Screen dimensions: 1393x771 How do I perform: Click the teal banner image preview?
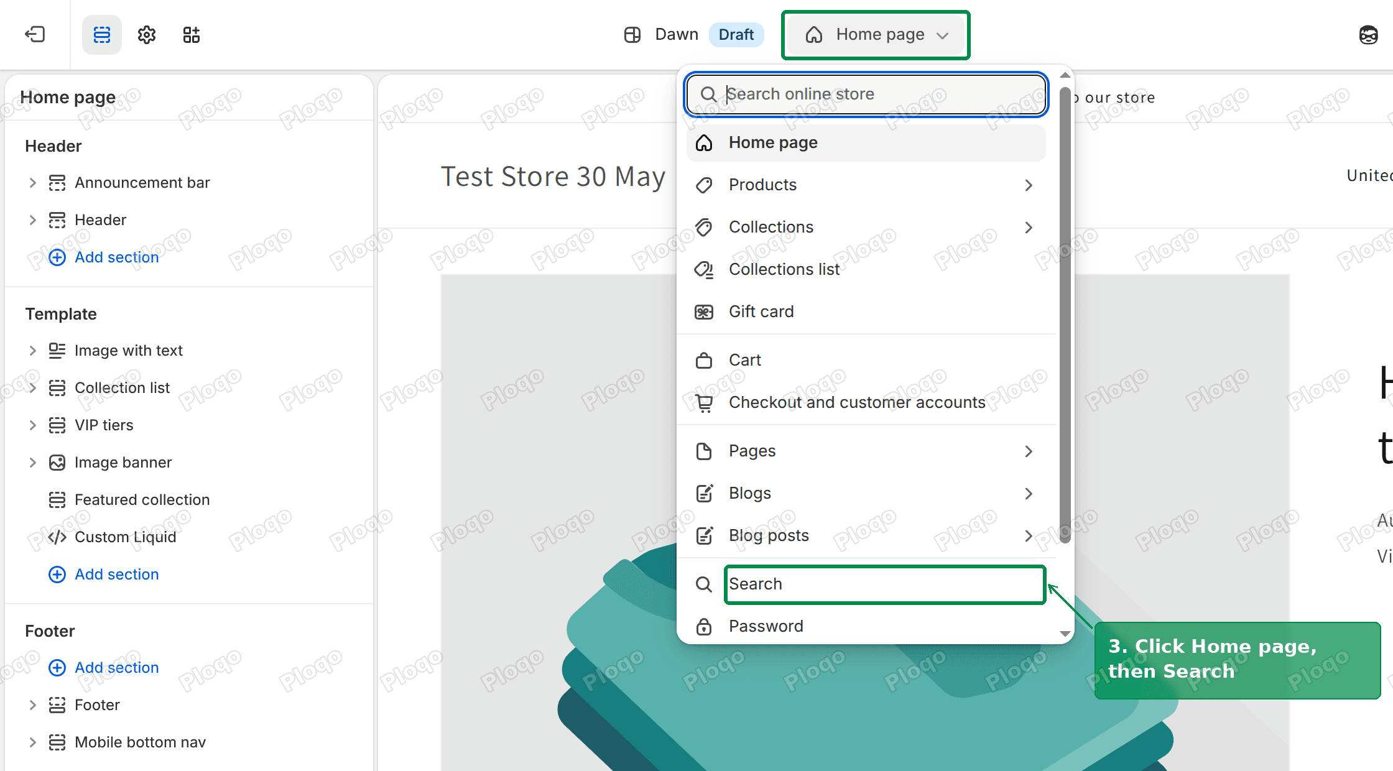[x=865, y=523]
